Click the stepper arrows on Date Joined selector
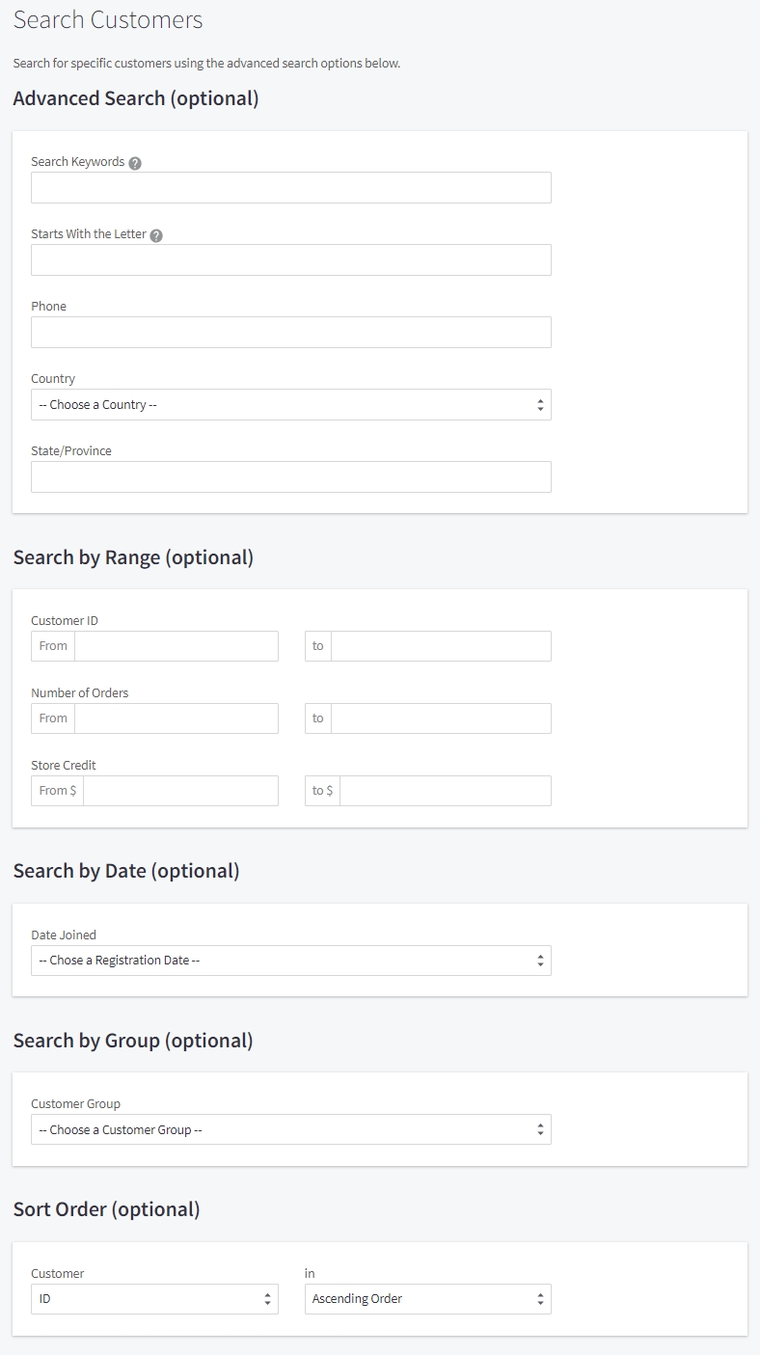760x1355 pixels. point(542,960)
